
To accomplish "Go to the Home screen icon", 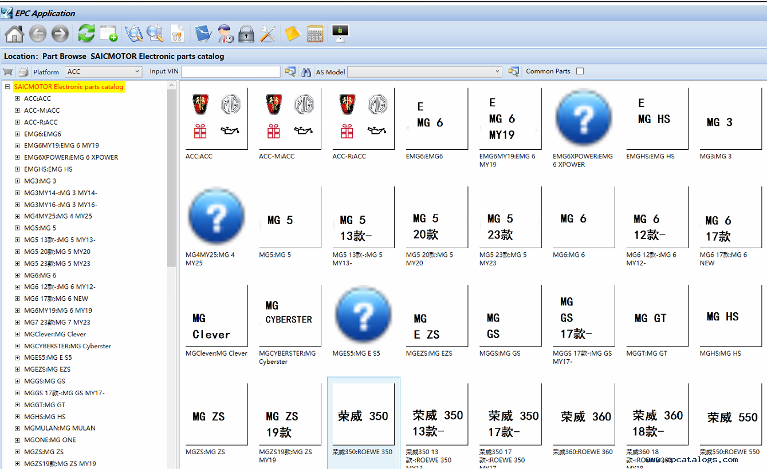I will click(x=14, y=34).
